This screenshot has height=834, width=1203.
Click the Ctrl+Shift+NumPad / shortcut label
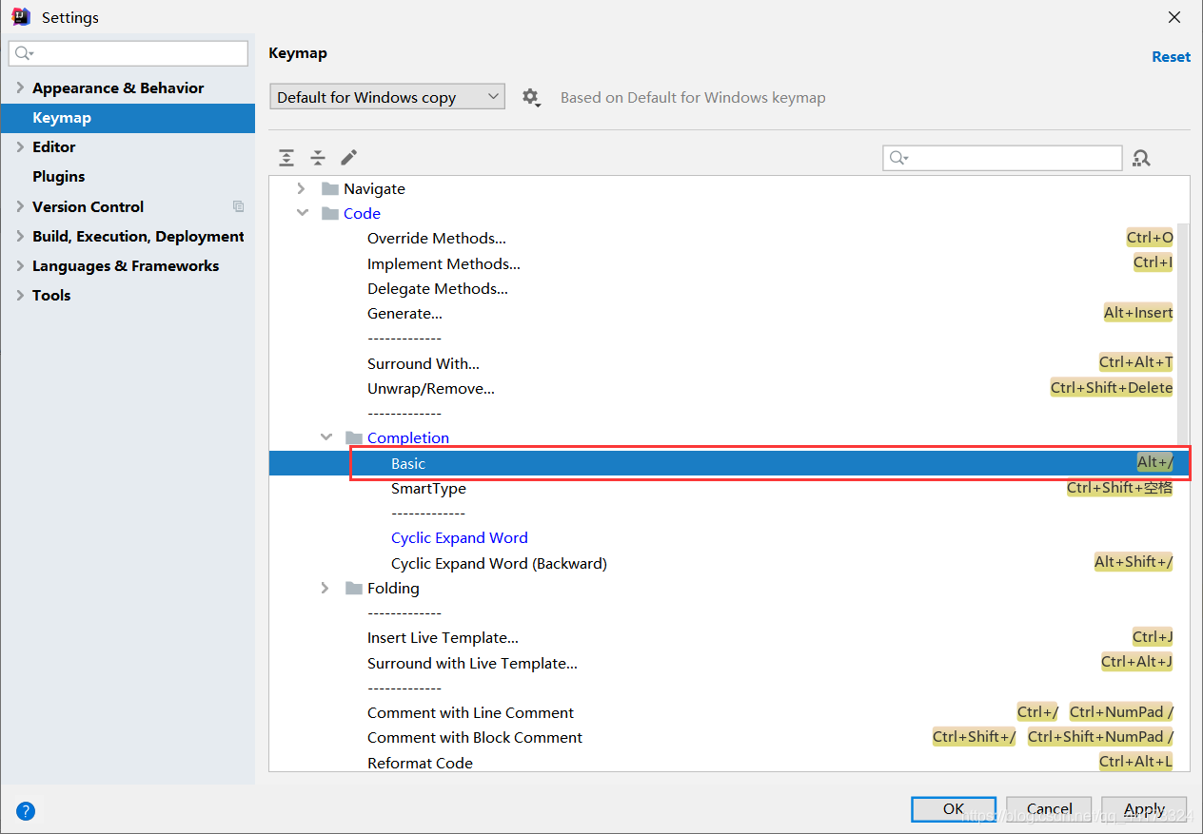click(1100, 736)
